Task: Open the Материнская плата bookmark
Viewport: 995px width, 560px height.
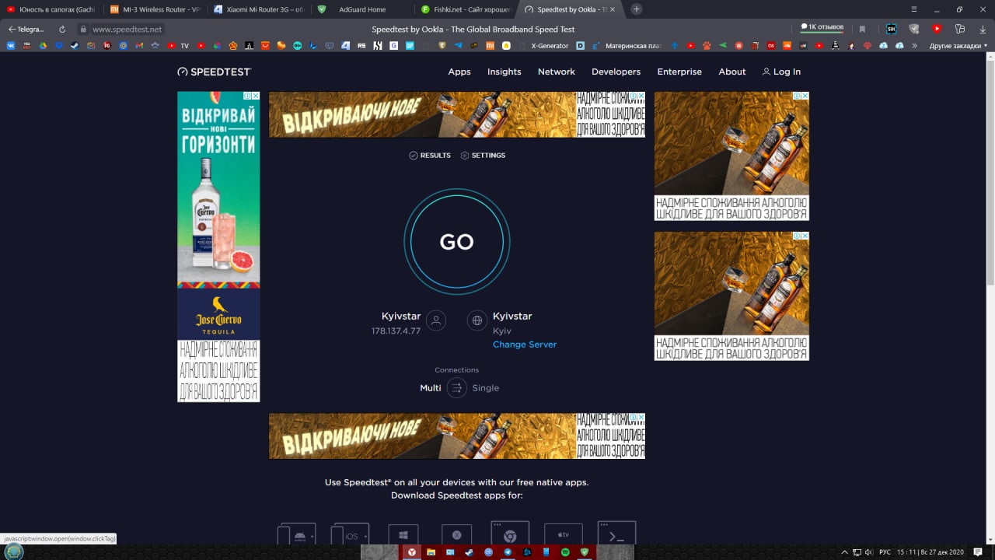Action: [x=628, y=46]
